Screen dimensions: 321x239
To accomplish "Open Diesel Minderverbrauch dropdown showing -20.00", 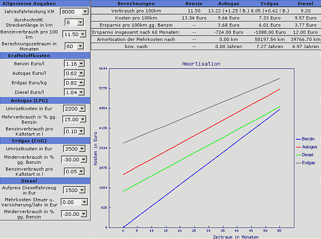I will pyautogui.click(x=74, y=214).
